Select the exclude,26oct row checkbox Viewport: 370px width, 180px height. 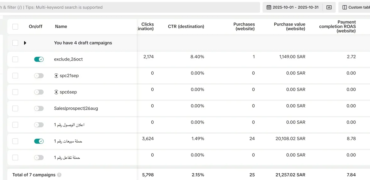click(15, 59)
